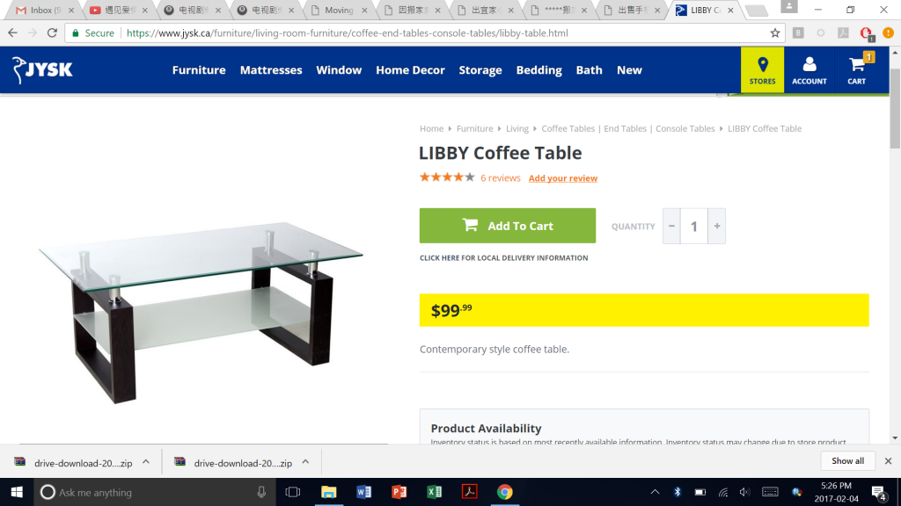The height and width of the screenshot is (506, 901).
Task: Open Word from the taskbar
Action: 363,492
